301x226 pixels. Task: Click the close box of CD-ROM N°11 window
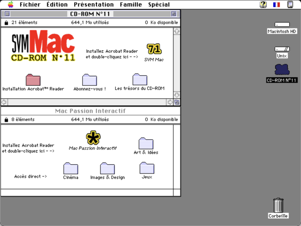tap(8, 14)
